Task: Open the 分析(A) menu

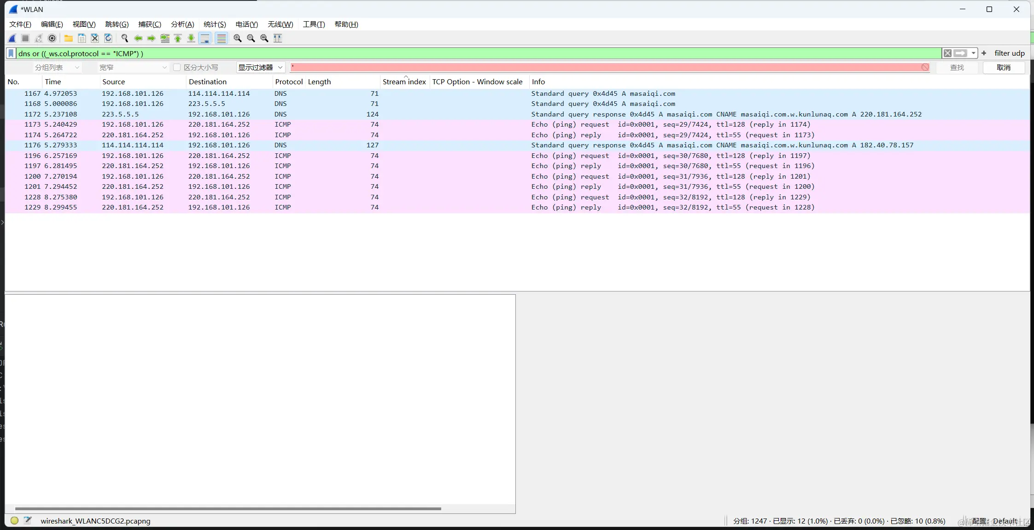Action: (x=182, y=24)
